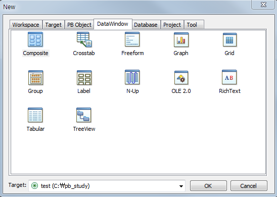Click the N-Up text label
This screenshot has height=197, width=277.
132,91
